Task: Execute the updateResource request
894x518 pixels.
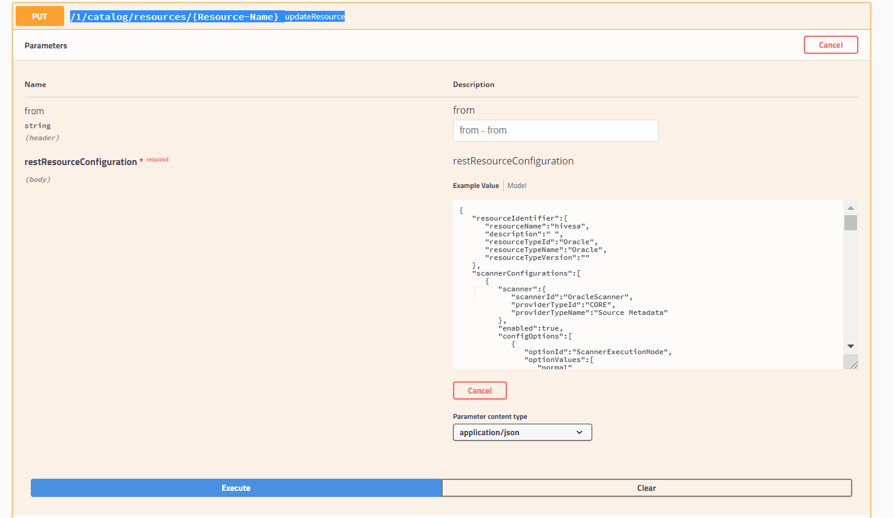Action: [236, 488]
